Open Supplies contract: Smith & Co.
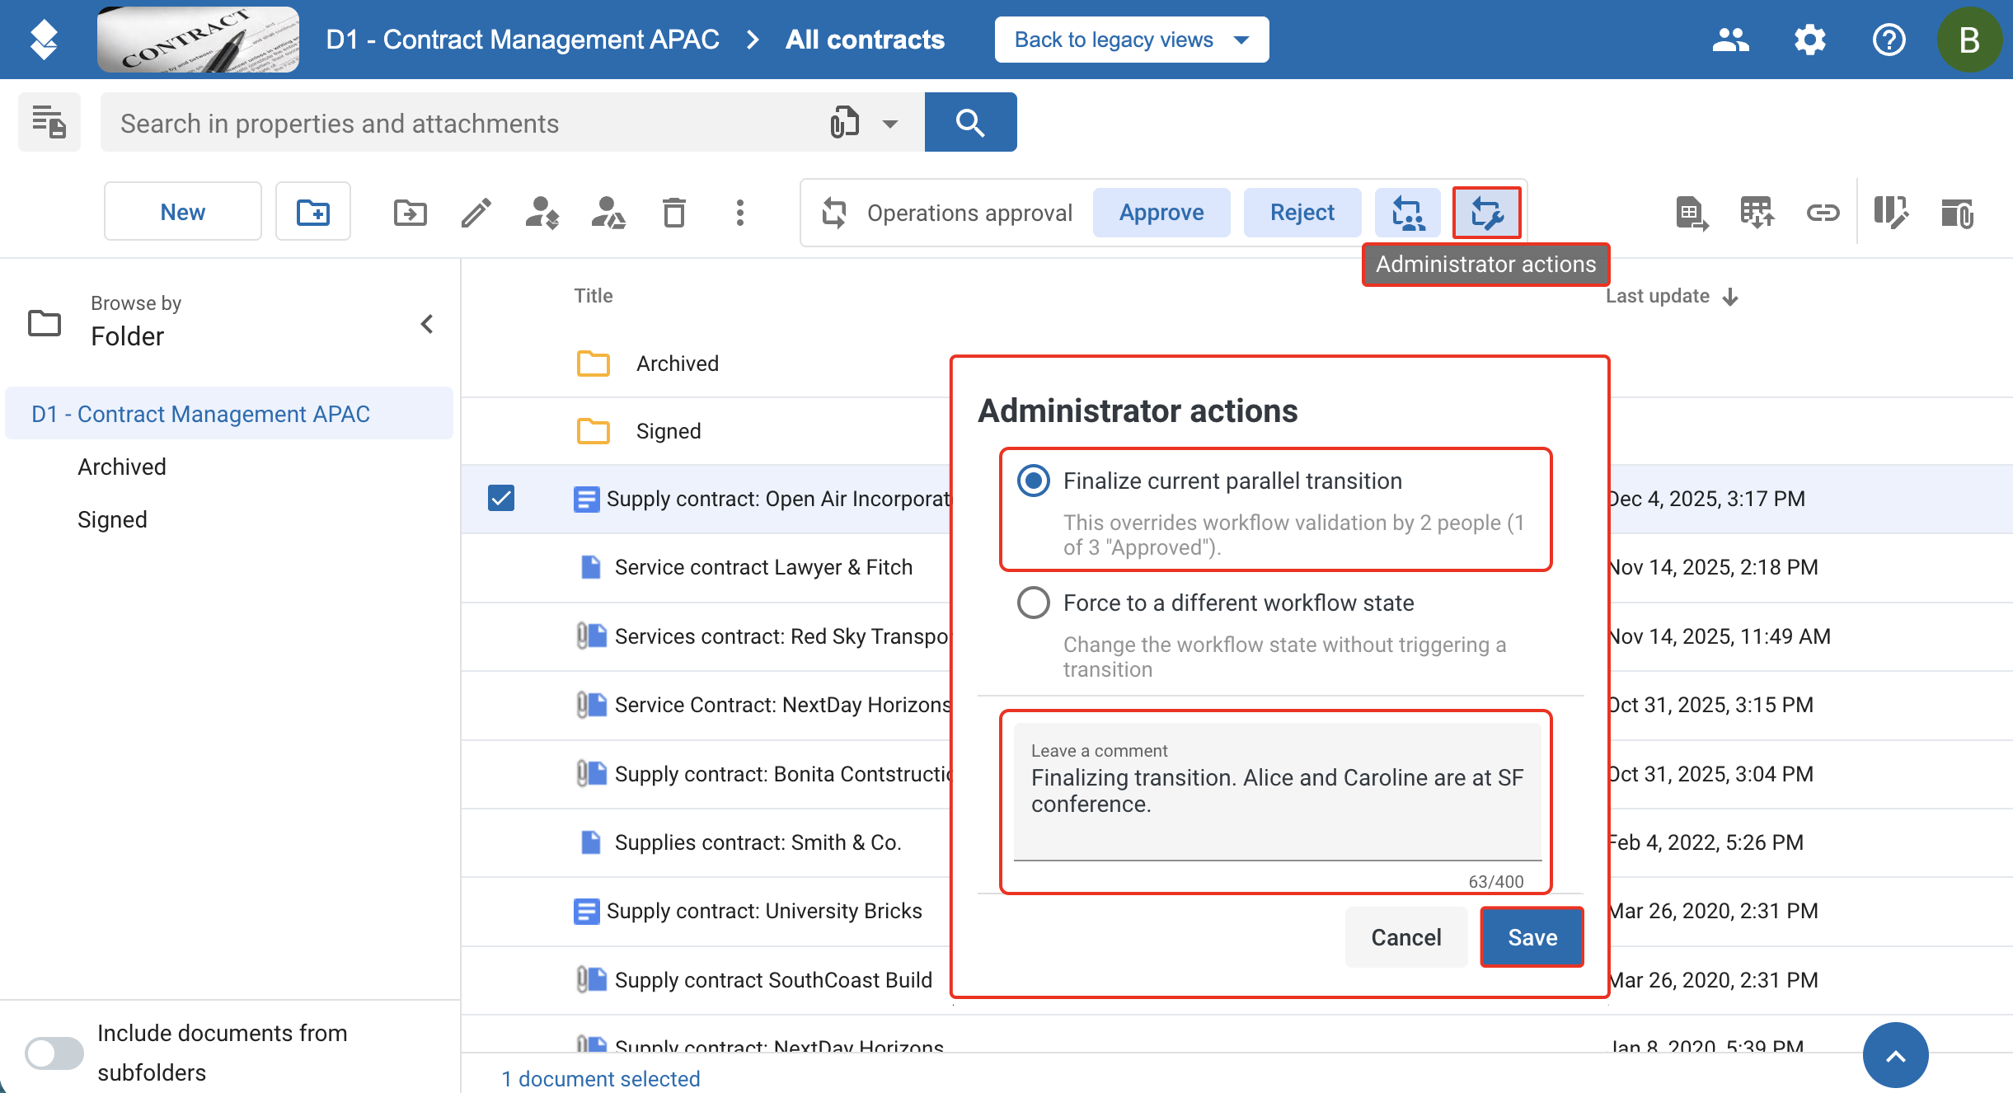Screen dimensions: 2013x1093 (x=758, y=842)
